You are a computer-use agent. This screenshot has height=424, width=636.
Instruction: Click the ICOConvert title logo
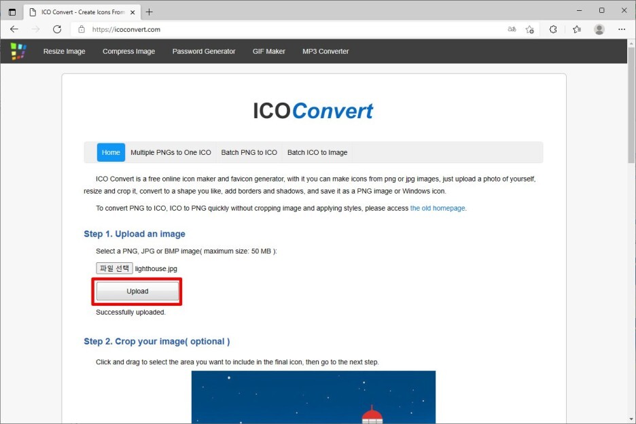pyautogui.click(x=313, y=111)
